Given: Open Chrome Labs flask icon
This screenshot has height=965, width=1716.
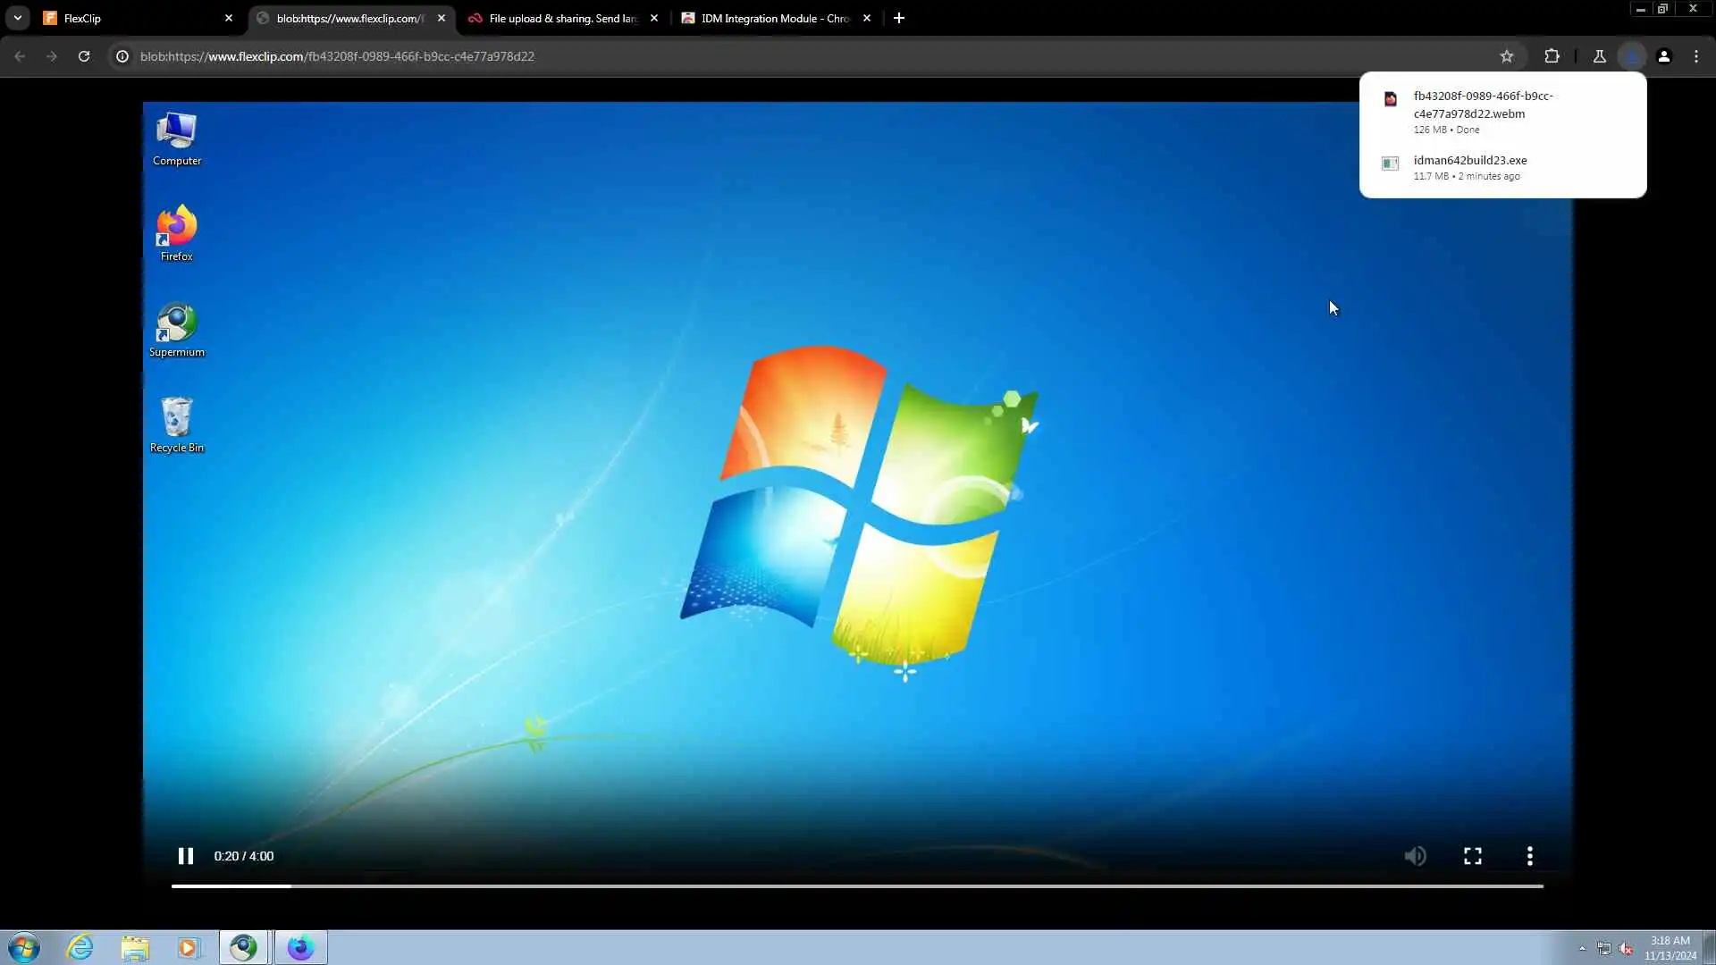Looking at the screenshot, I should click(1599, 56).
